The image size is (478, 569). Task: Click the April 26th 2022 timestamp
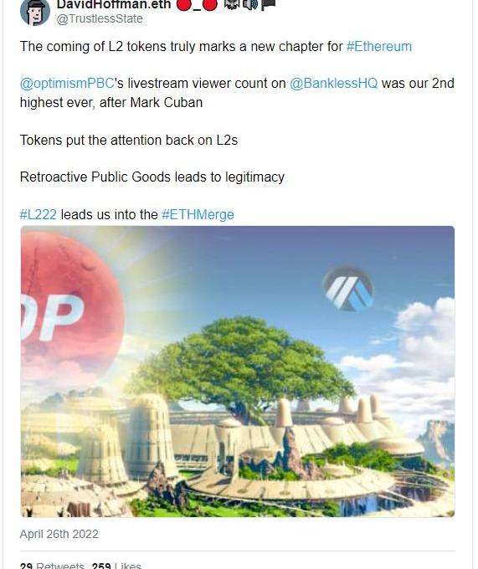pyautogui.click(x=59, y=534)
